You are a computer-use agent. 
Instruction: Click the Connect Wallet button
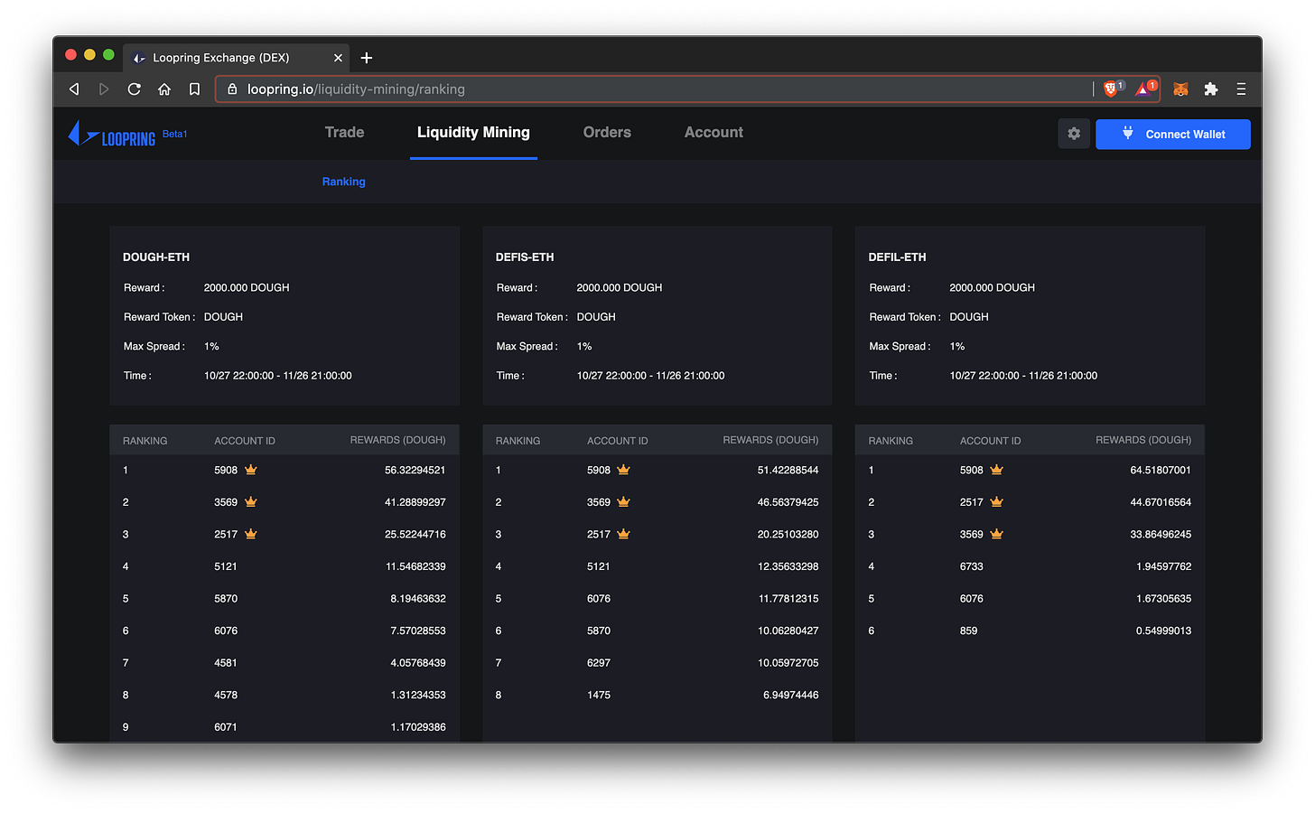tap(1173, 134)
